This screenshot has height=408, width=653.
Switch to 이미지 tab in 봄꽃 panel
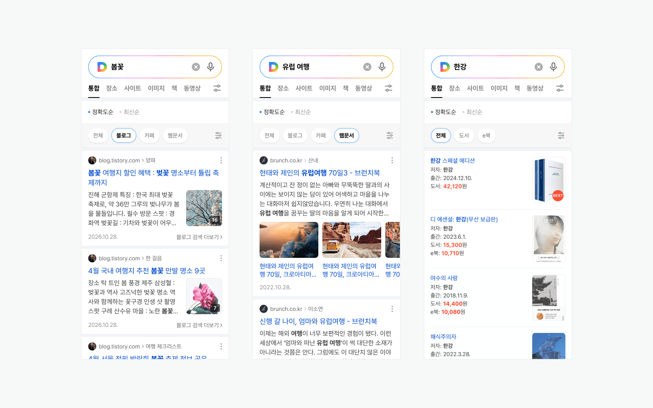(x=156, y=88)
